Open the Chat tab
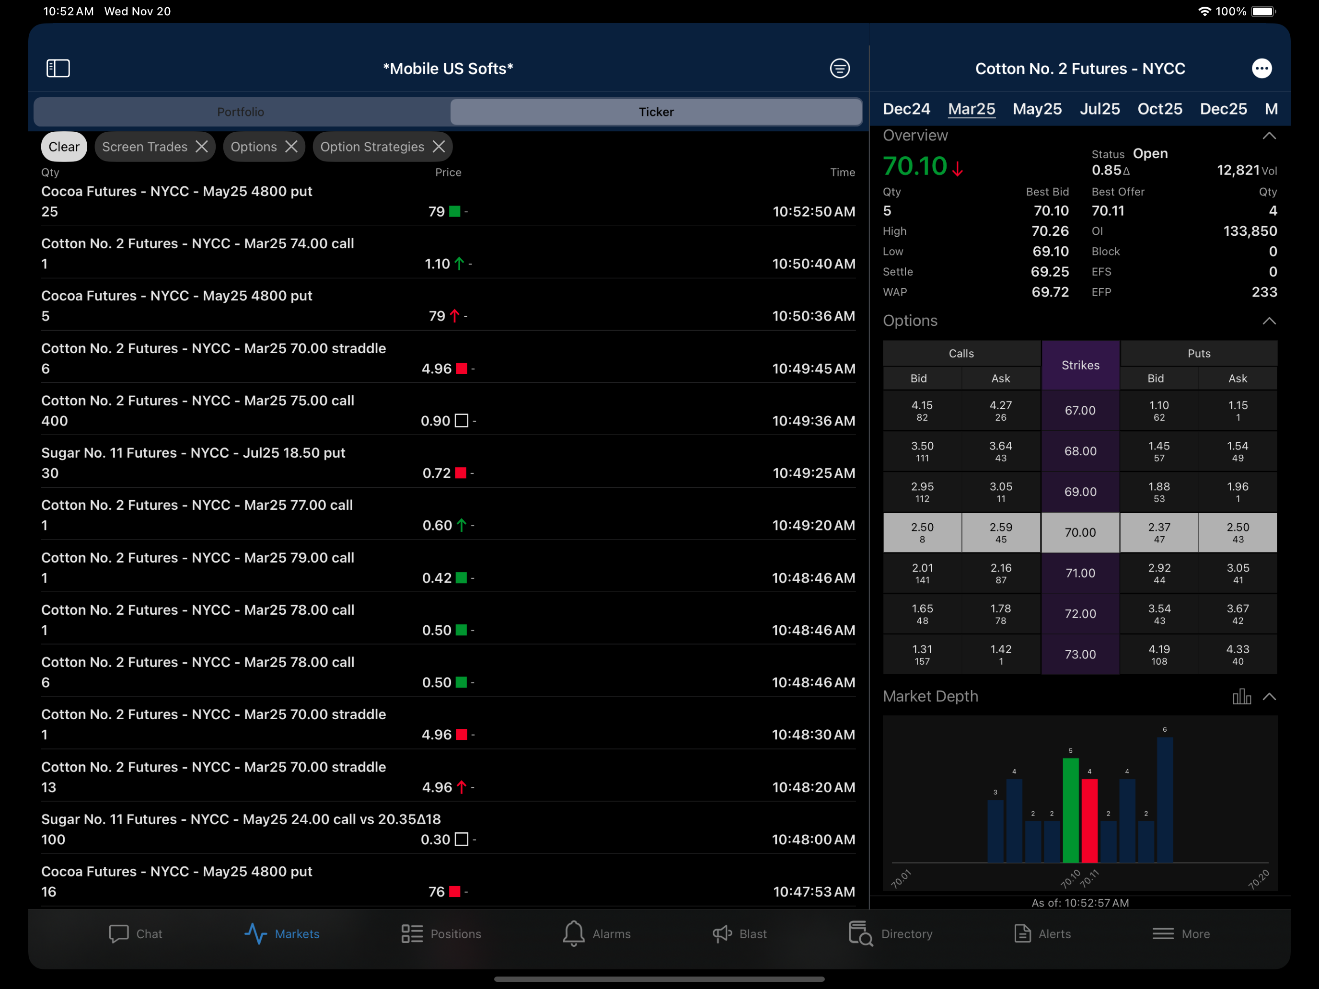 click(135, 933)
